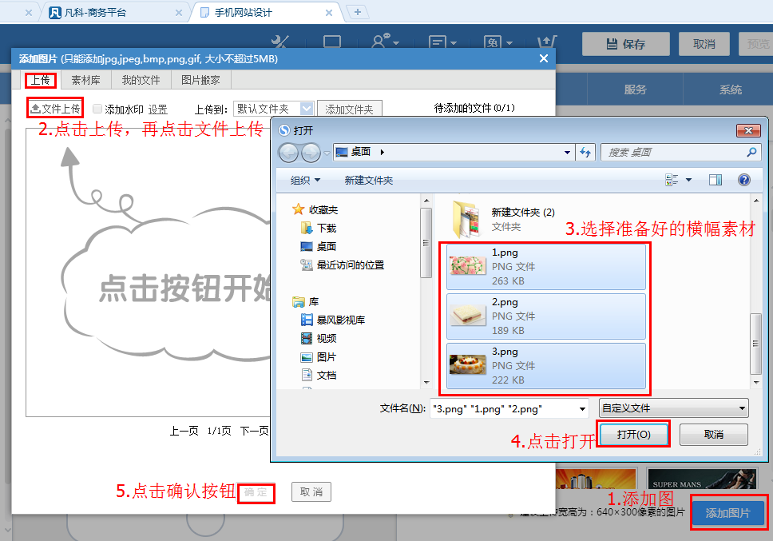The height and width of the screenshot is (541, 773).
Task: Click the 新建文件夹 toolbar button
Action: point(369,180)
